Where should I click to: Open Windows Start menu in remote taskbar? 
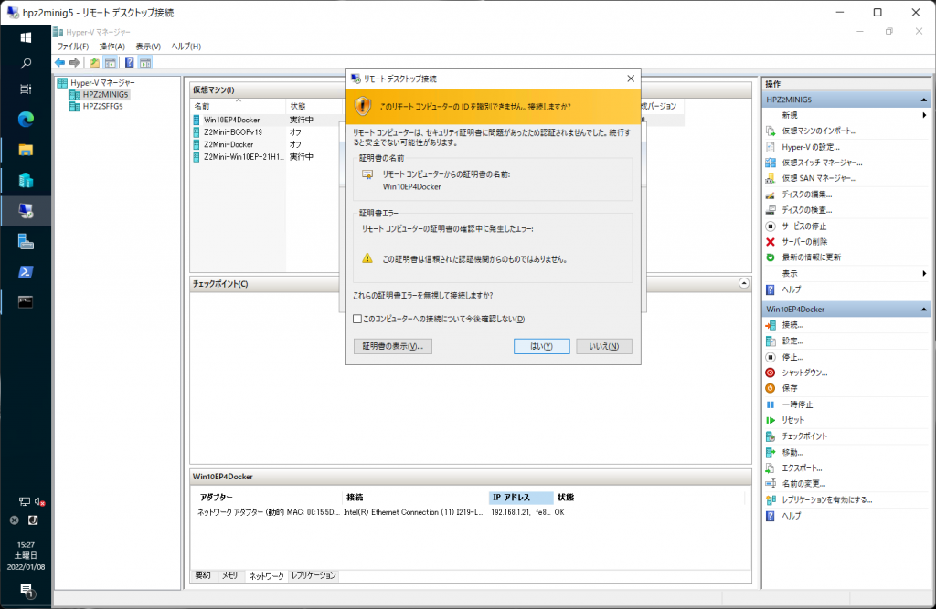pyautogui.click(x=26, y=37)
